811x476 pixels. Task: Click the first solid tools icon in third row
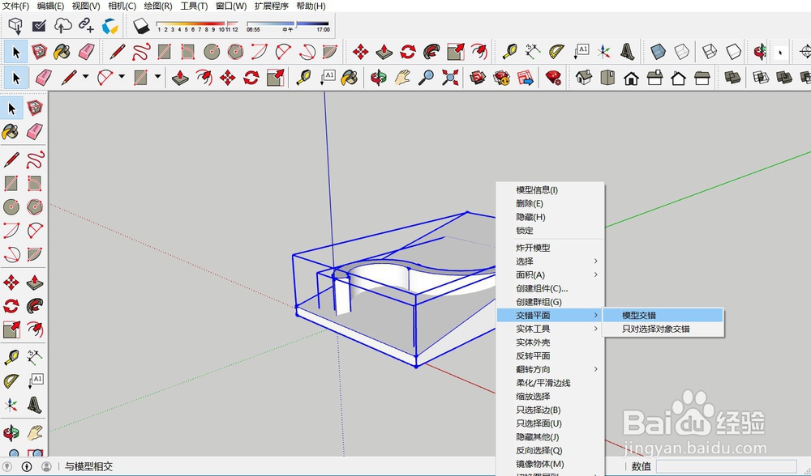tap(732, 78)
